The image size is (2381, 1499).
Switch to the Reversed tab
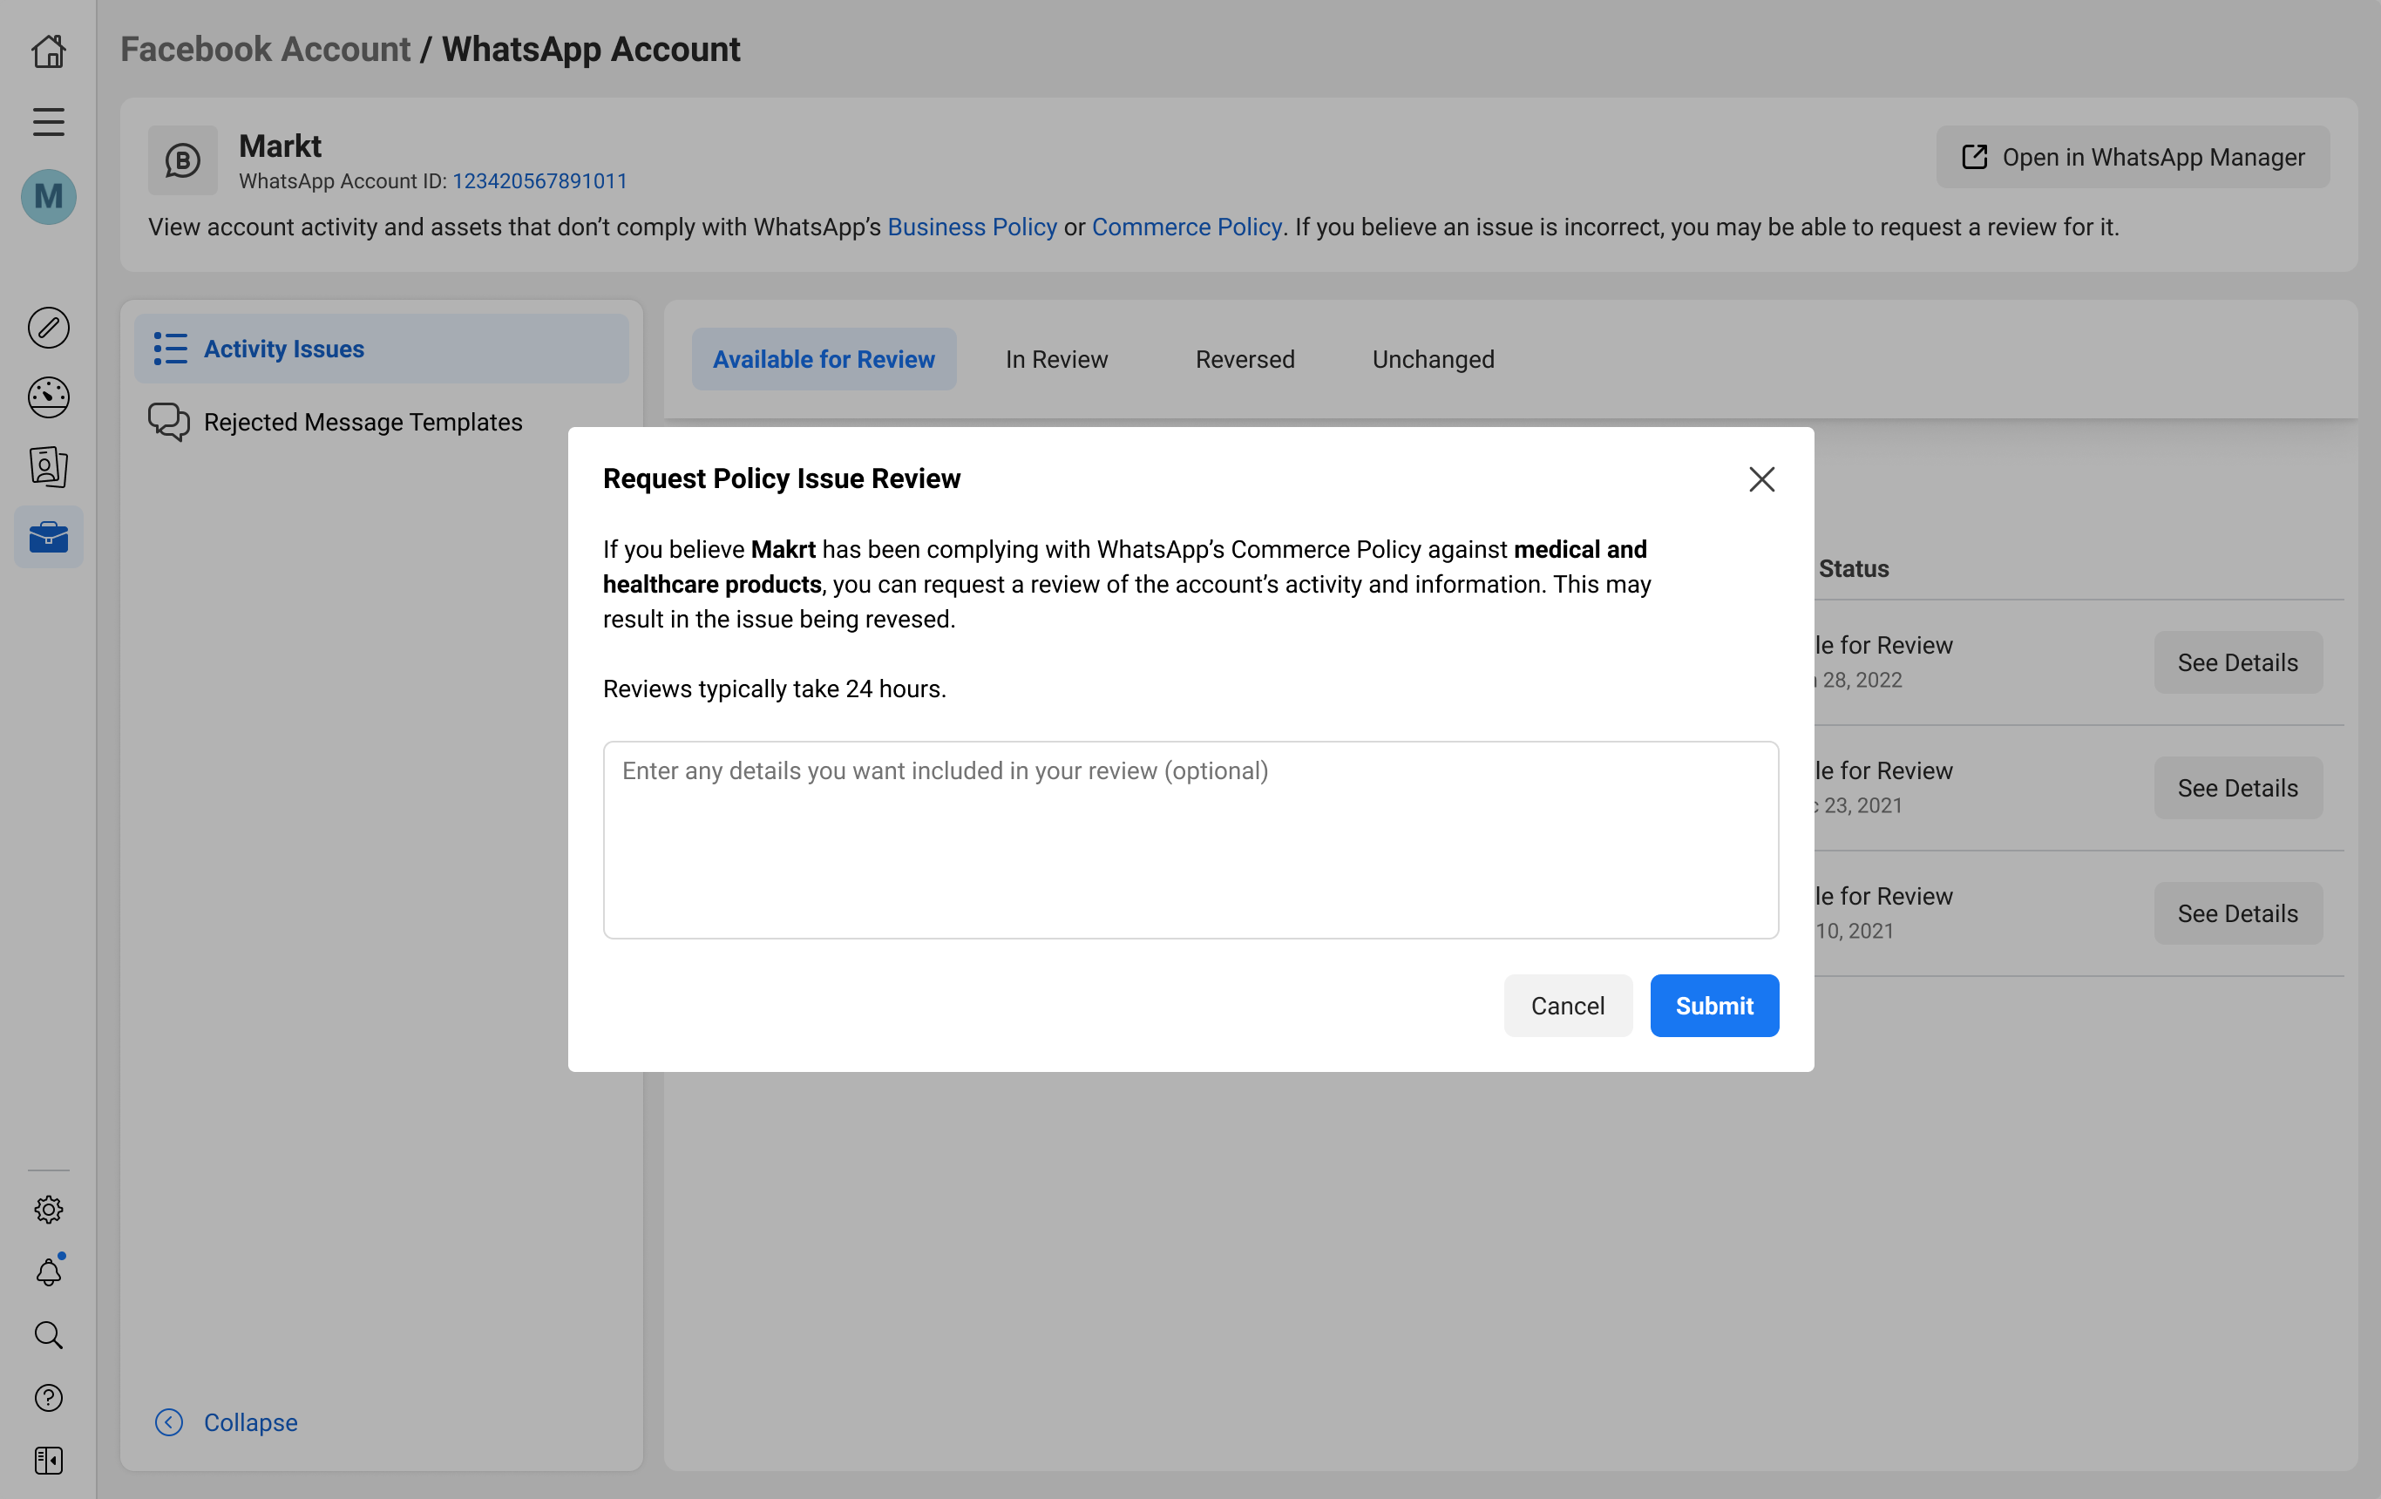tap(1245, 359)
